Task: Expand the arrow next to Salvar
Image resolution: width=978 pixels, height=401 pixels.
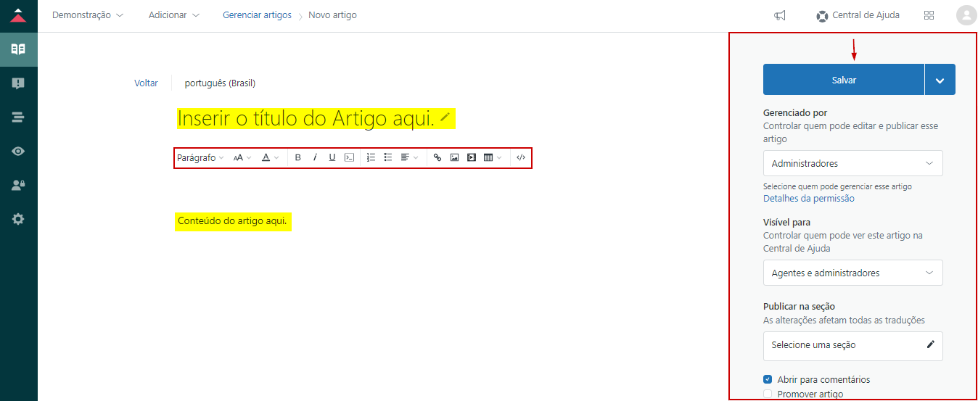Action: (940, 80)
